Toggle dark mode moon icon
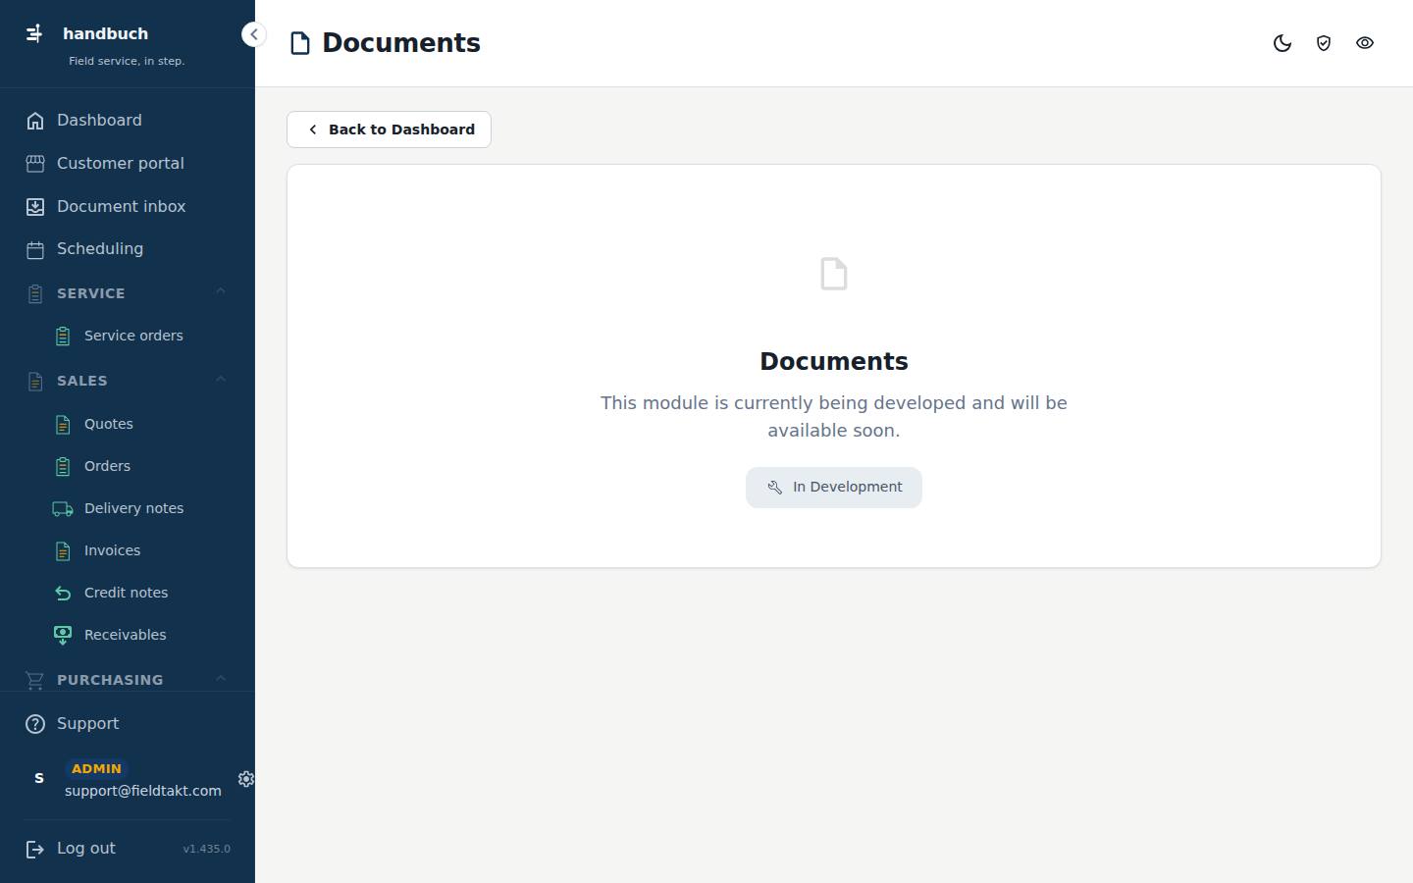The image size is (1413, 883). pyautogui.click(x=1282, y=43)
